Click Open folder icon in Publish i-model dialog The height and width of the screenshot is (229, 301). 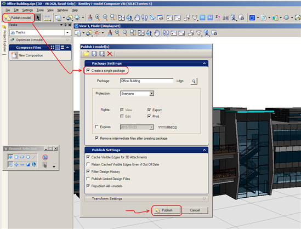coord(86,54)
